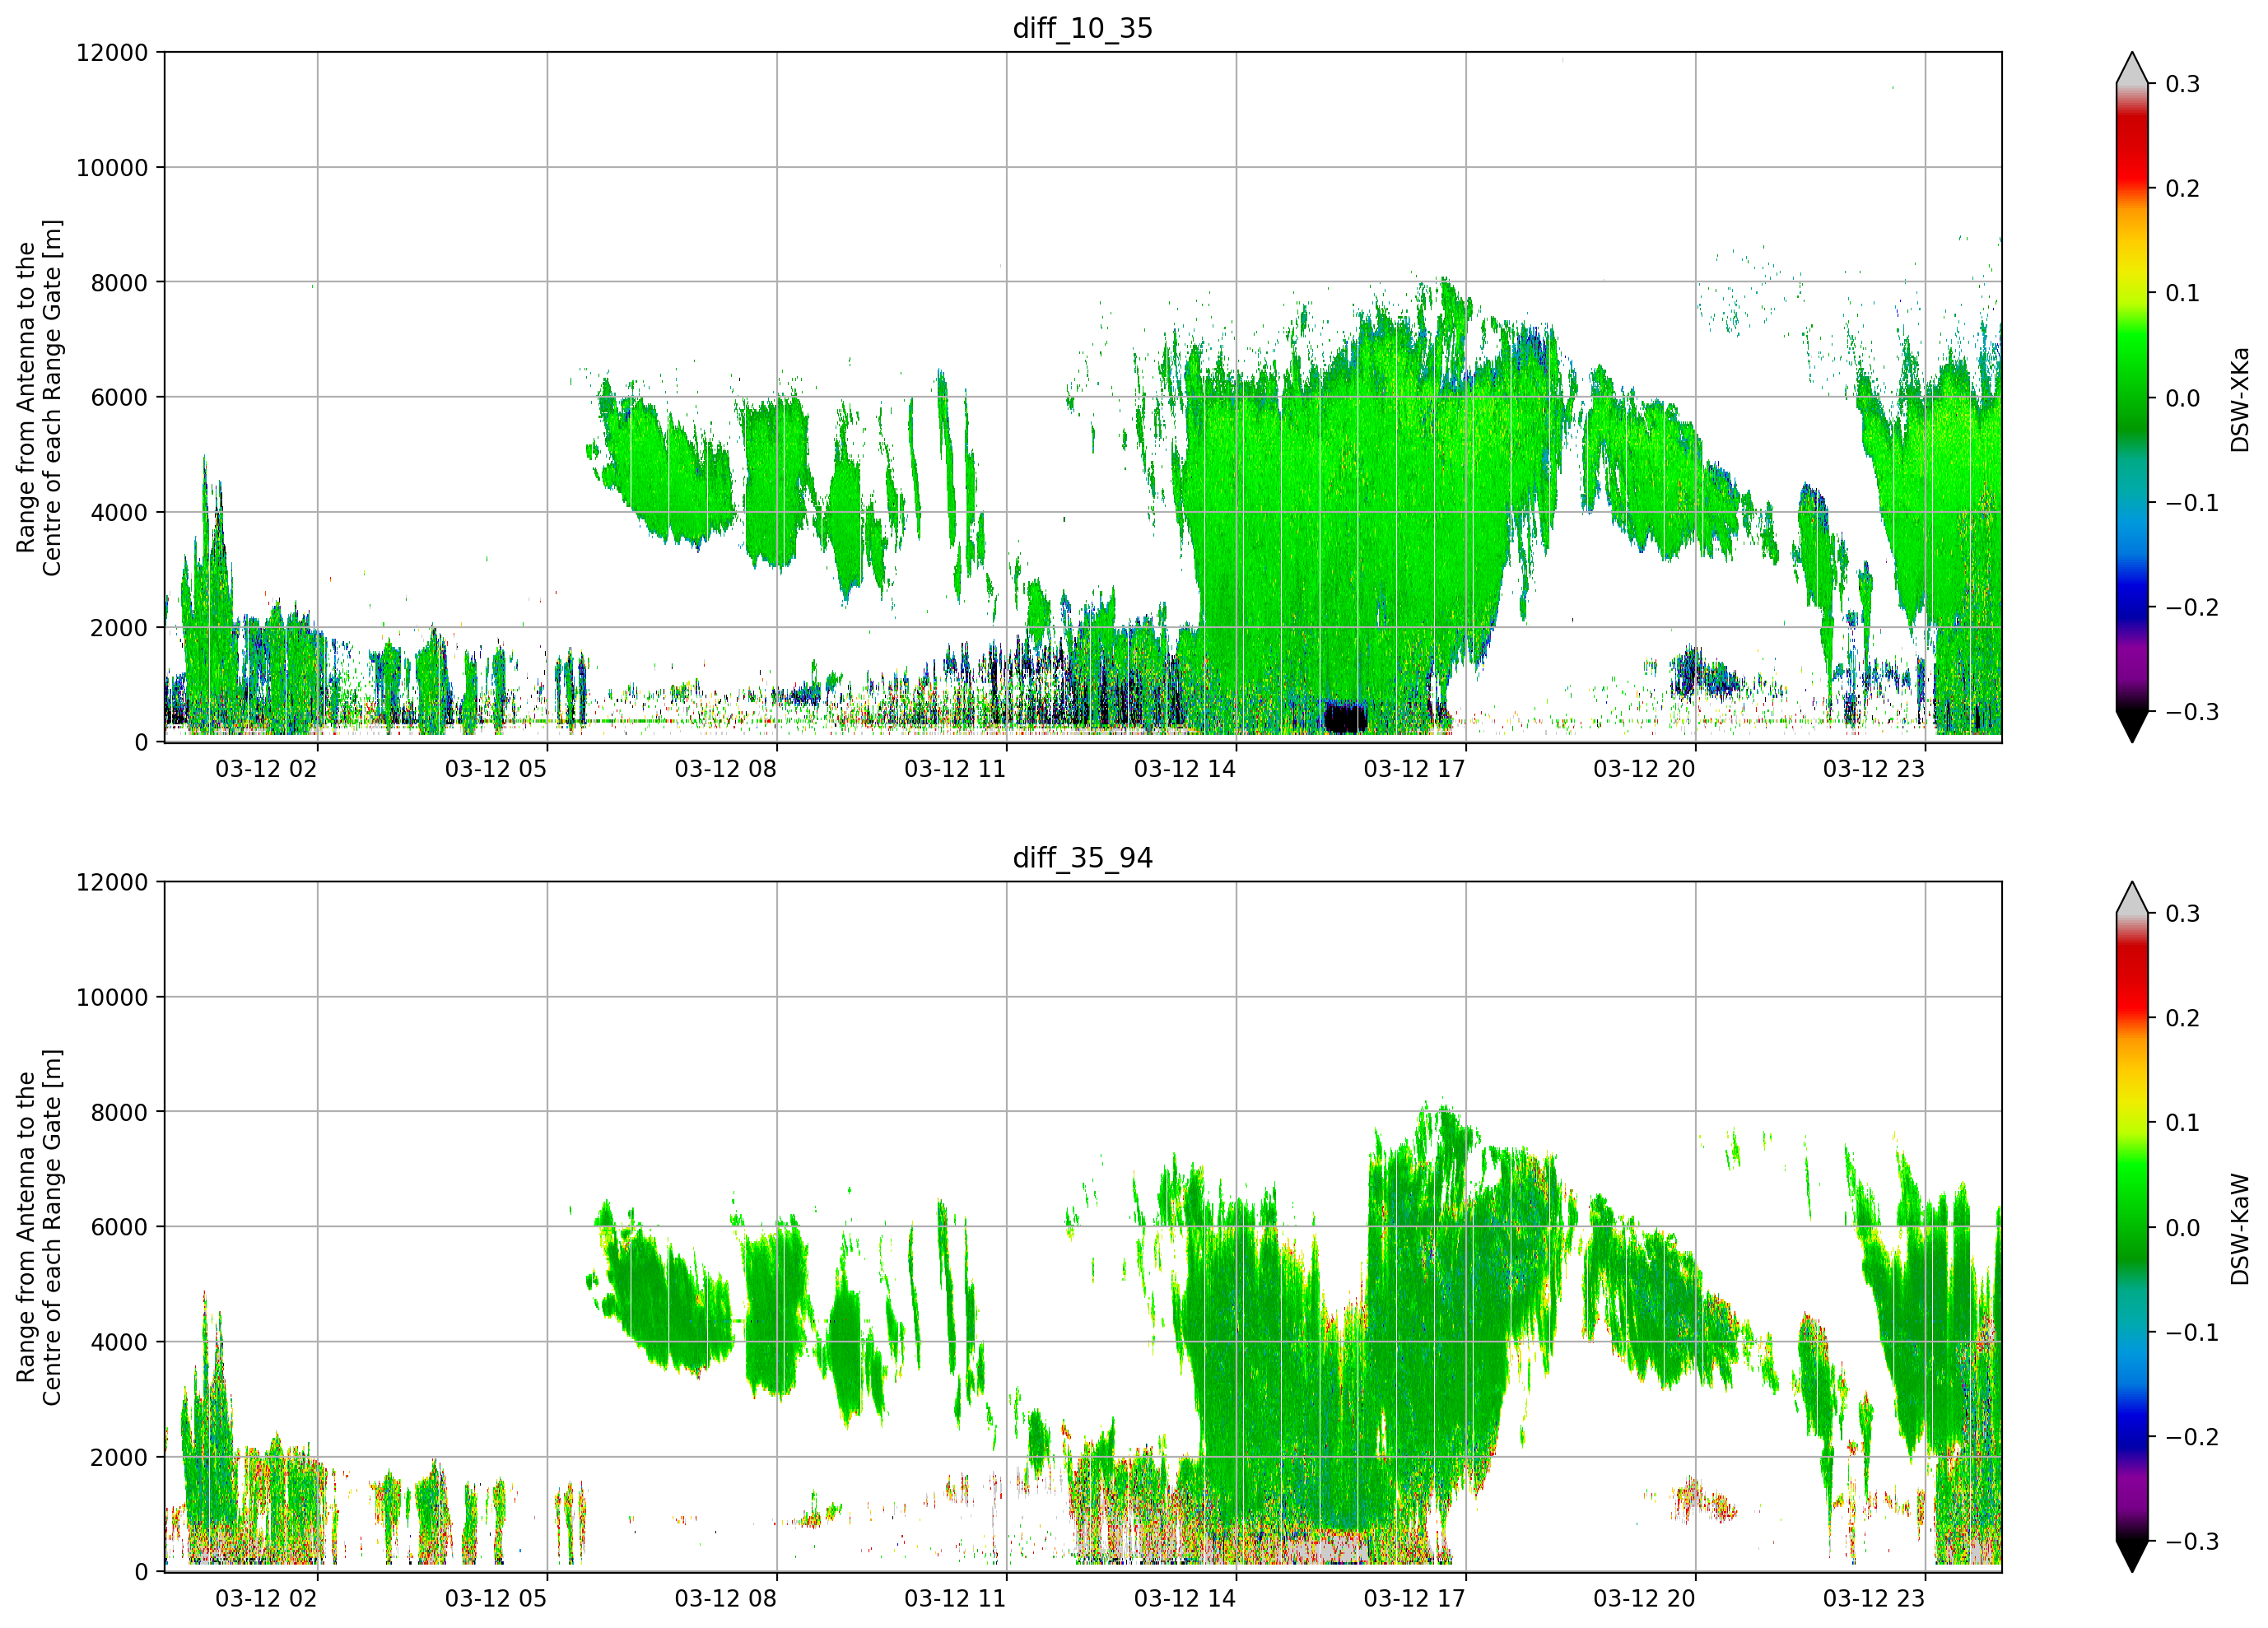Click the 2000 y-tick in the diff_10_35 plot
This screenshot has width=2268, height=1628.
(119, 628)
